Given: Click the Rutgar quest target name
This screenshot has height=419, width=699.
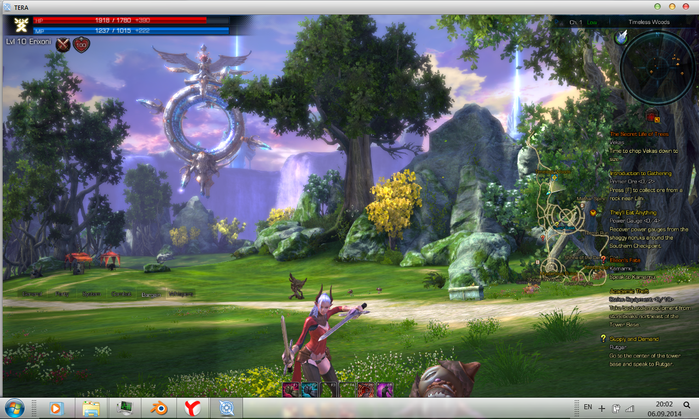Looking at the screenshot, I should 618,347.
